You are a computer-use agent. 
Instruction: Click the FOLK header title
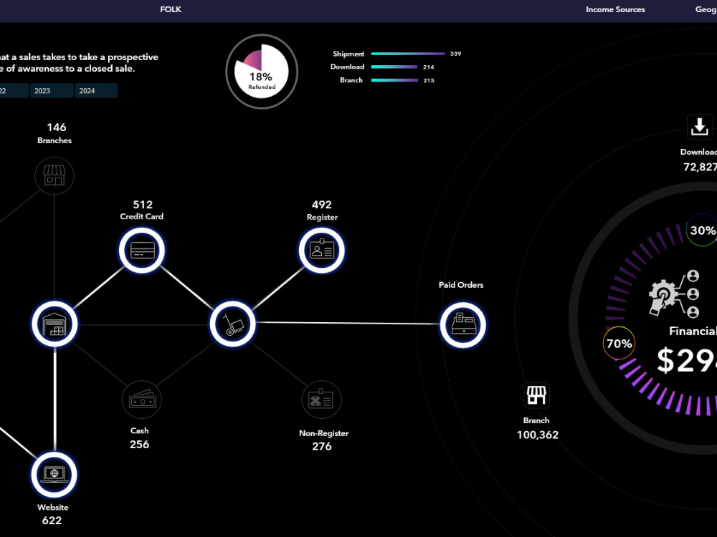[x=171, y=9]
